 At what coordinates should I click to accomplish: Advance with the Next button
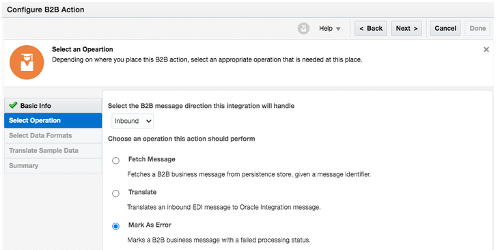pyautogui.click(x=406, y=29)
